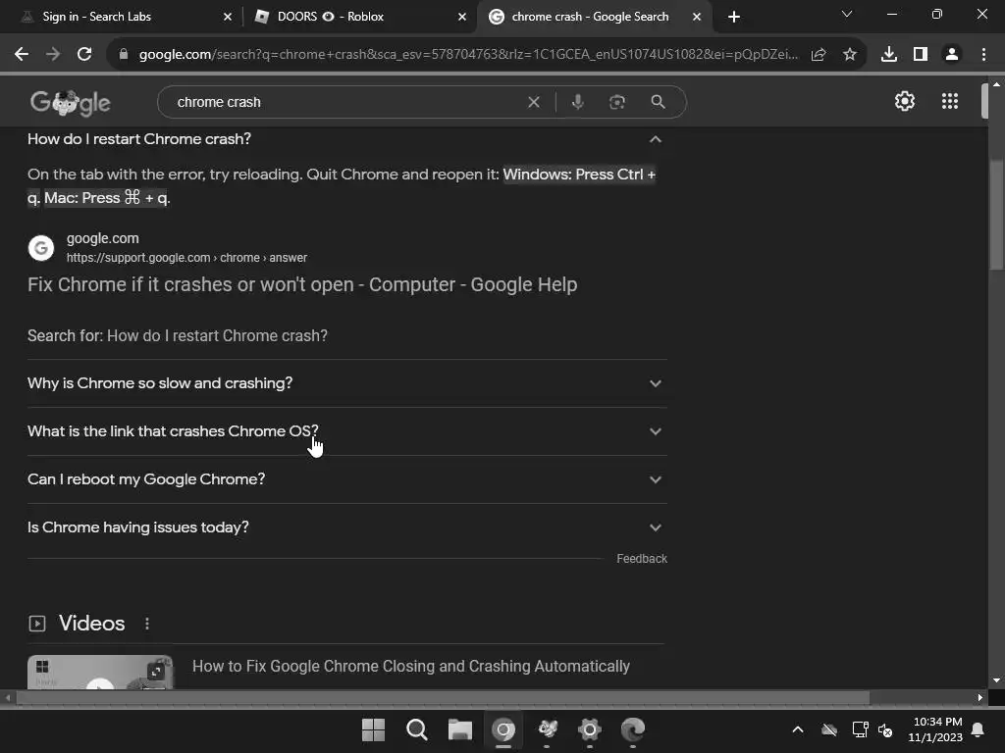The width and height of the screenshot is (1005, 753).
Task: Go back to previous page
Action: click(x=22, y=55)
